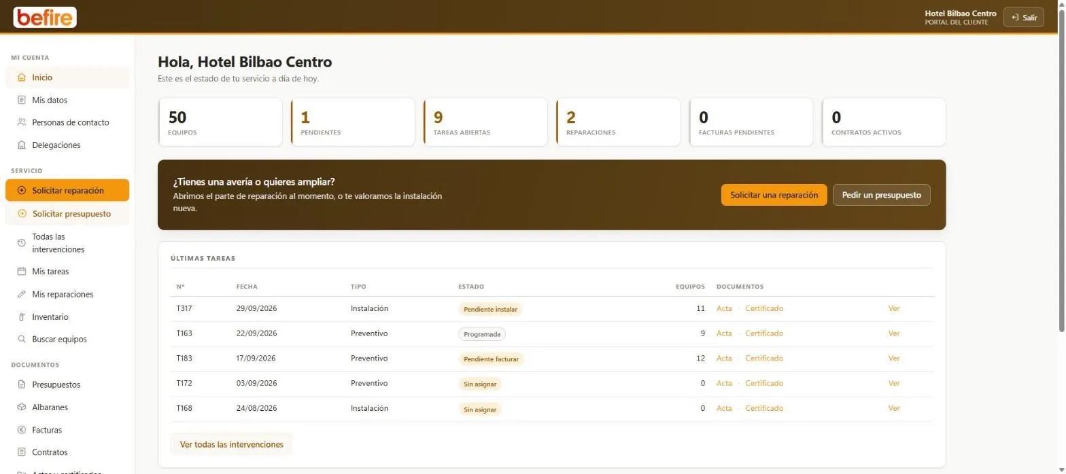
Task: Click the euro icon beside Facturas
Action: 22,430
